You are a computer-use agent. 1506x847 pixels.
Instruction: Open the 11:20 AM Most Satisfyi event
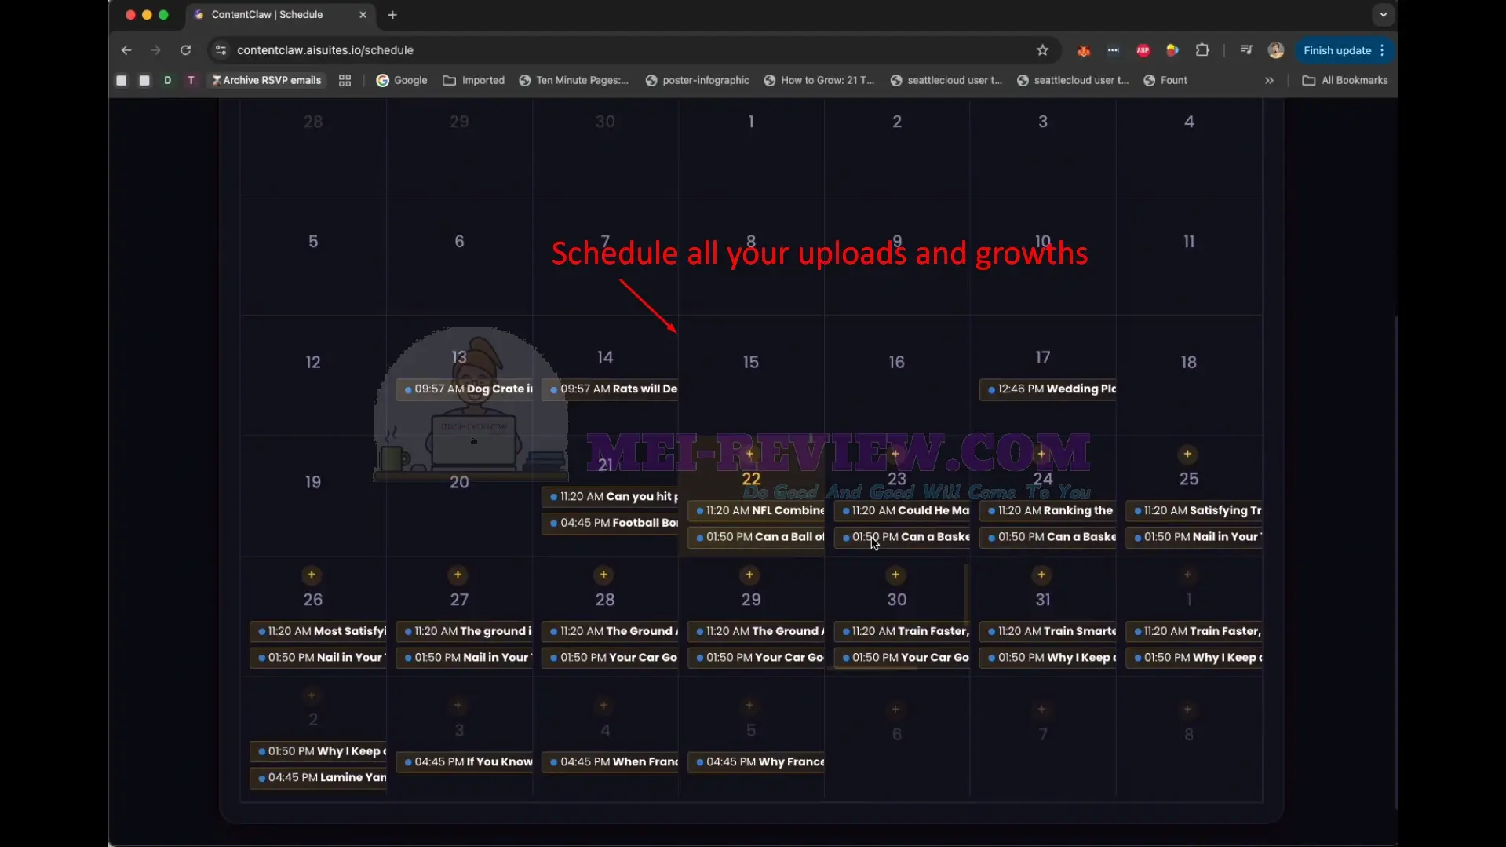[319, 632]
